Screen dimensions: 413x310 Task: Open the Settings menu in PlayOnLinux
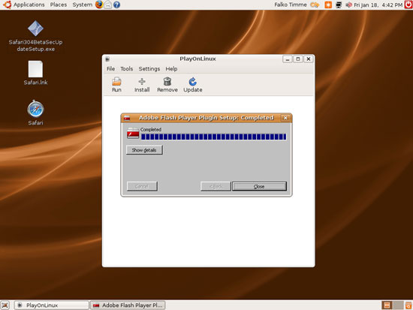pos(149,69)
